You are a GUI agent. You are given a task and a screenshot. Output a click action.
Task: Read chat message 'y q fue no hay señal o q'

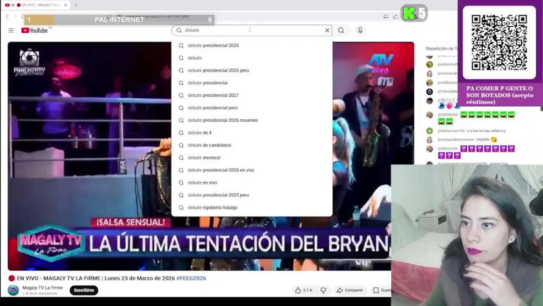pyautogui.click(x=486, y=131)
